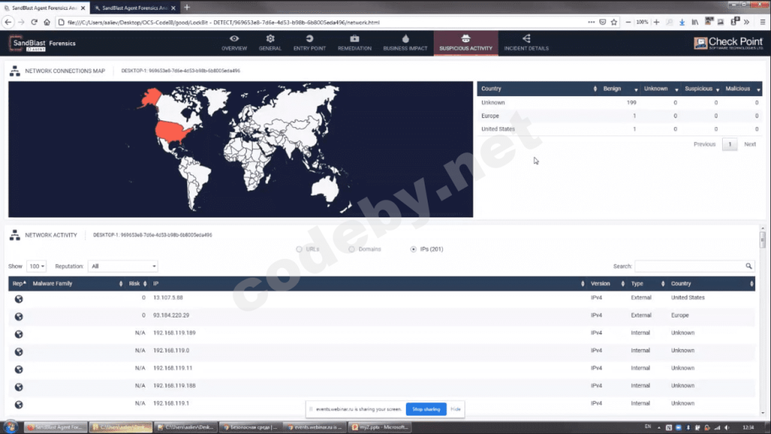Switch to Business Impact tab
771x434 pixels.
tap(405, 43)
